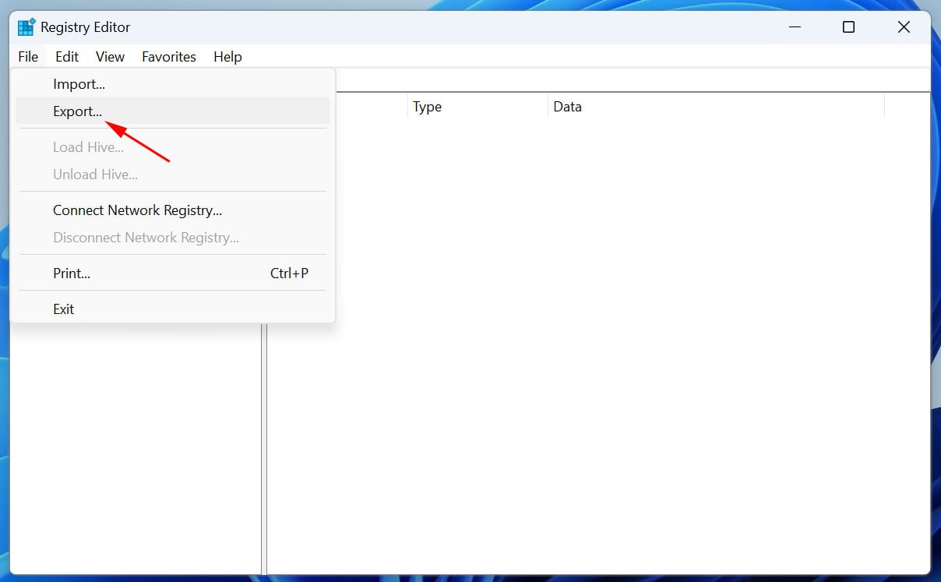Screen dimensions: 941x582
Task: Click the Unload Hive entry
Action: point(94,174)
